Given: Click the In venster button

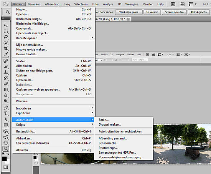Looking at the screenshot, I should 152,12.
